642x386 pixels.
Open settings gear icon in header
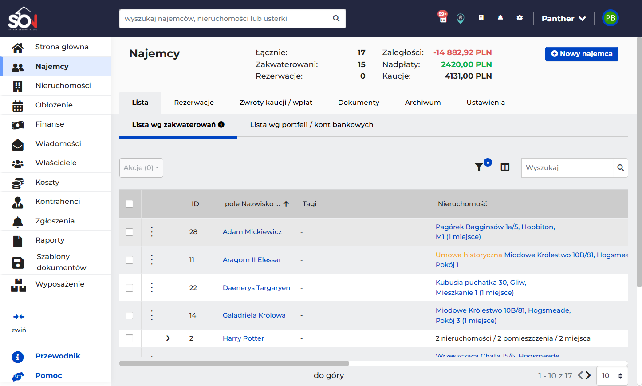(x=520, y=18)
